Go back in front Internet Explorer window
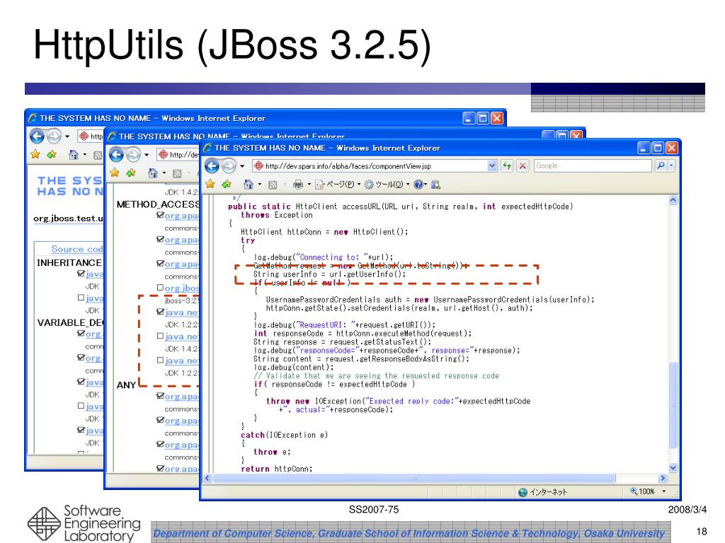This screenshot has width=725, height=543. (x=212, y=165)
